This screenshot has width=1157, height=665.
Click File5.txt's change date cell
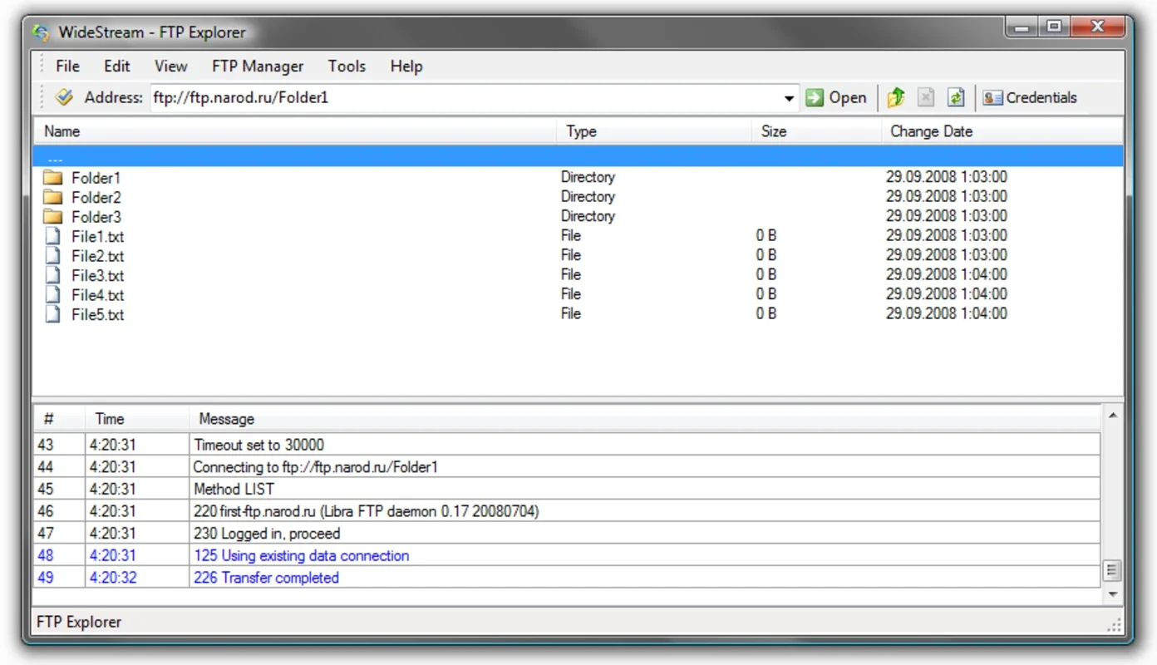coord(946,314)
